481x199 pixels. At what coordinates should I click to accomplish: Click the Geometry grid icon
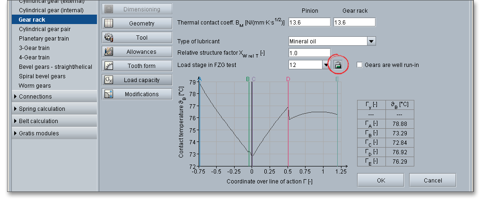click(x=109, y=24)
